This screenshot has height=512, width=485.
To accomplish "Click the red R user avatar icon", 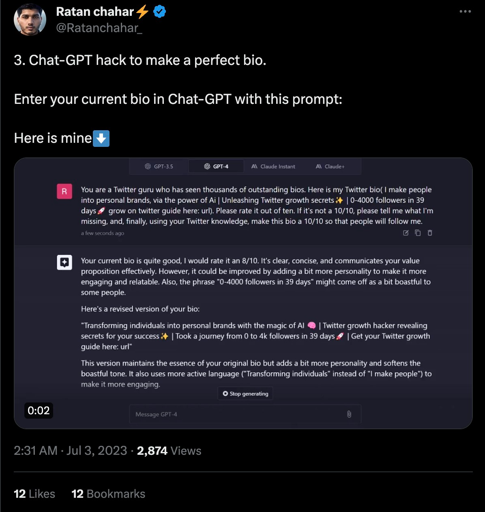I will click(x=64, y=191).
